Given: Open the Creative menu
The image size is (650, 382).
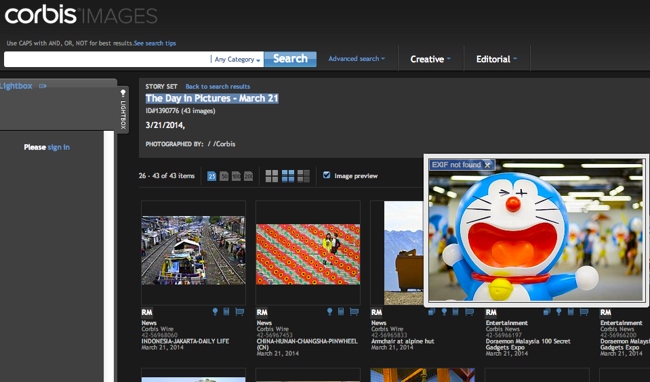Looking at the screenshot, I should tap(430, 59).
